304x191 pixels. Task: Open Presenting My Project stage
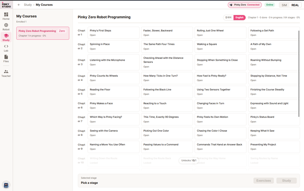(274, 147)
